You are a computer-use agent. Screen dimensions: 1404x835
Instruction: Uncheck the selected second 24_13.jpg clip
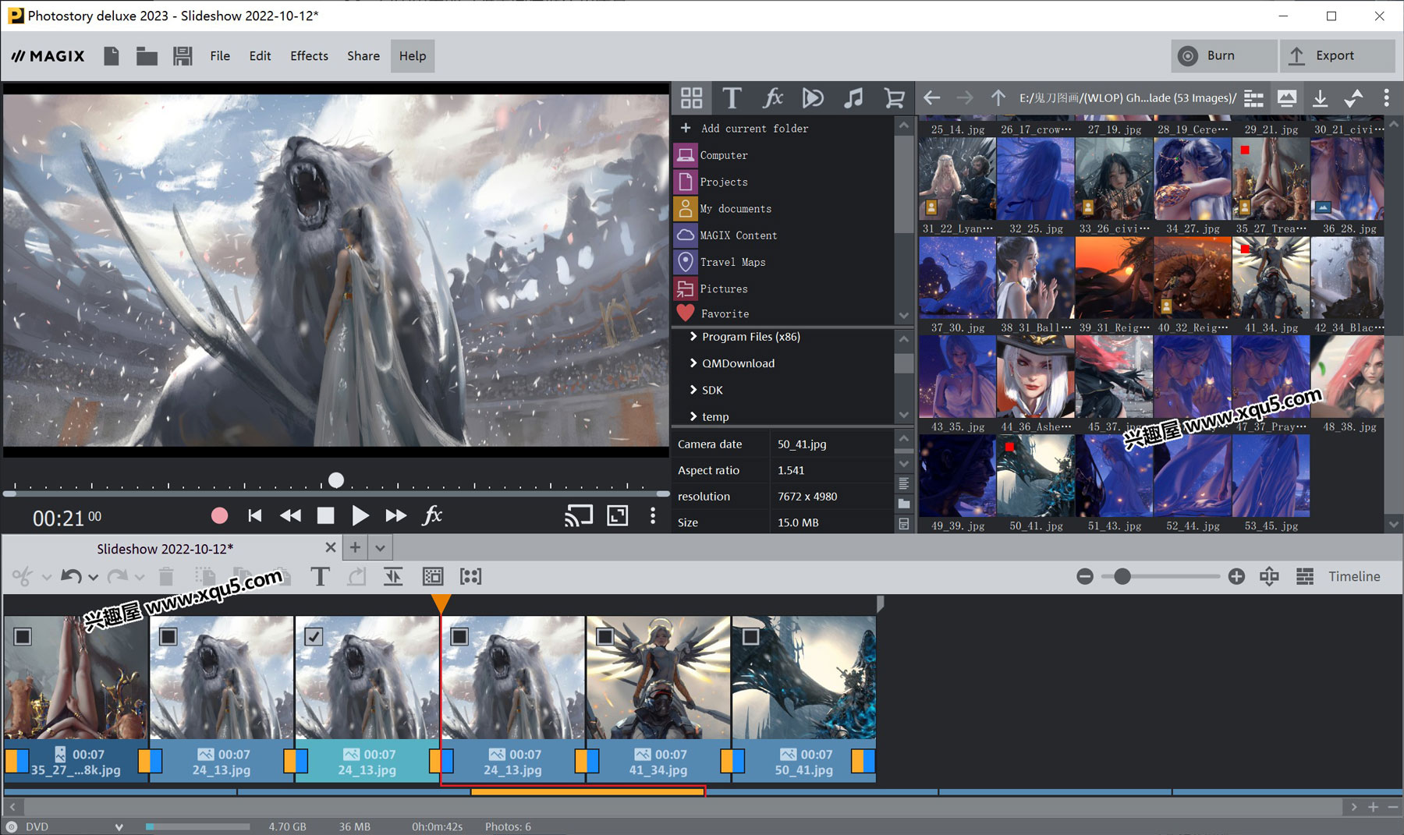tap(314, 637)
